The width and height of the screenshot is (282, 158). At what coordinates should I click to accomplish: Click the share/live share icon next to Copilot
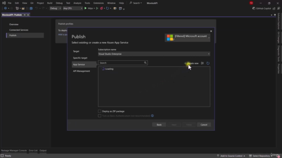274,8
